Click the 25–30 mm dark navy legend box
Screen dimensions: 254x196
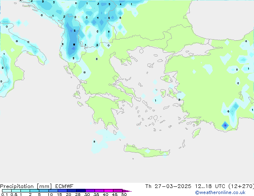(x=81, y=191)
